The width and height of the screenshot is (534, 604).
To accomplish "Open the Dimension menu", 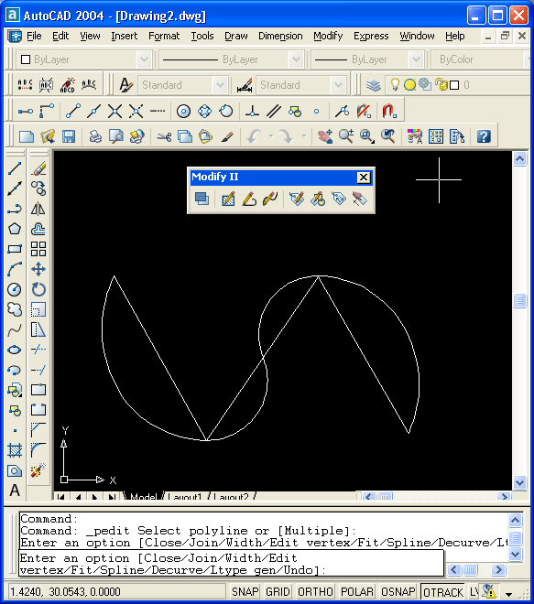I will pyautogui.click(x=280, y=36).
